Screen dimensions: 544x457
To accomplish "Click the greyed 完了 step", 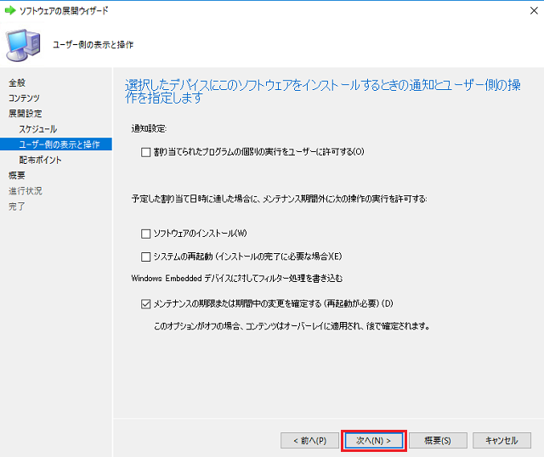I will click(x=17, y=206).
